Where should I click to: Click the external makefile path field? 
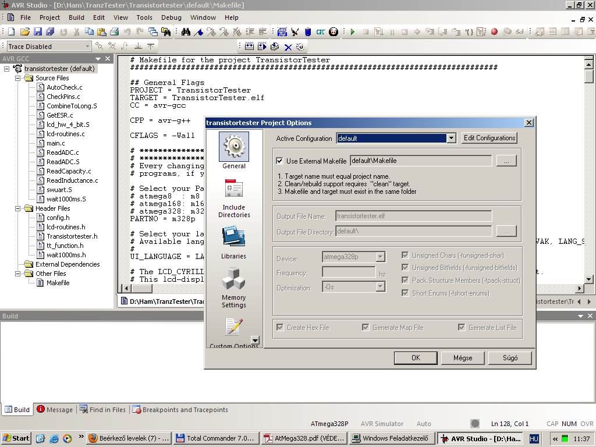pos(421,161)
